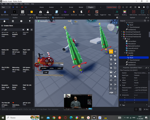Click the command bar Run button
The image size is (150, 120).
pyautogui.click(x=146, y=109)
